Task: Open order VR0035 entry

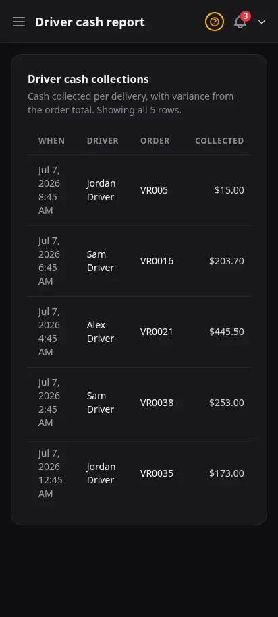Action: coord(157,474)
